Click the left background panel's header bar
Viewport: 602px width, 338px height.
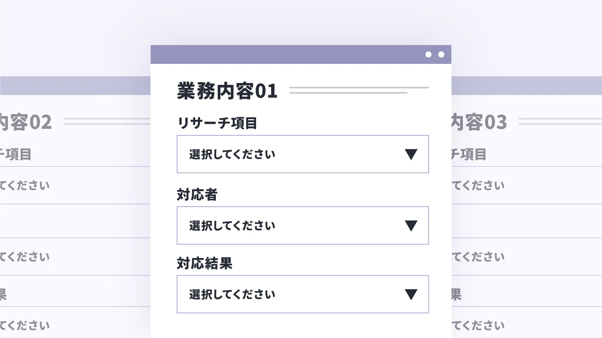click(x=75, y=86)
